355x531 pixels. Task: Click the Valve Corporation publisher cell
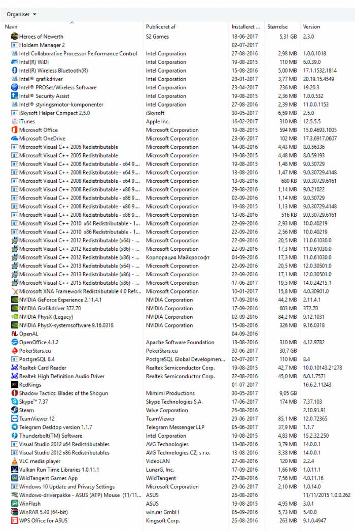point(167,410)
